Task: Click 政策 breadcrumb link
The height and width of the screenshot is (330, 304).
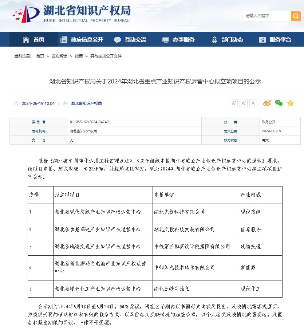Action: 79,56
